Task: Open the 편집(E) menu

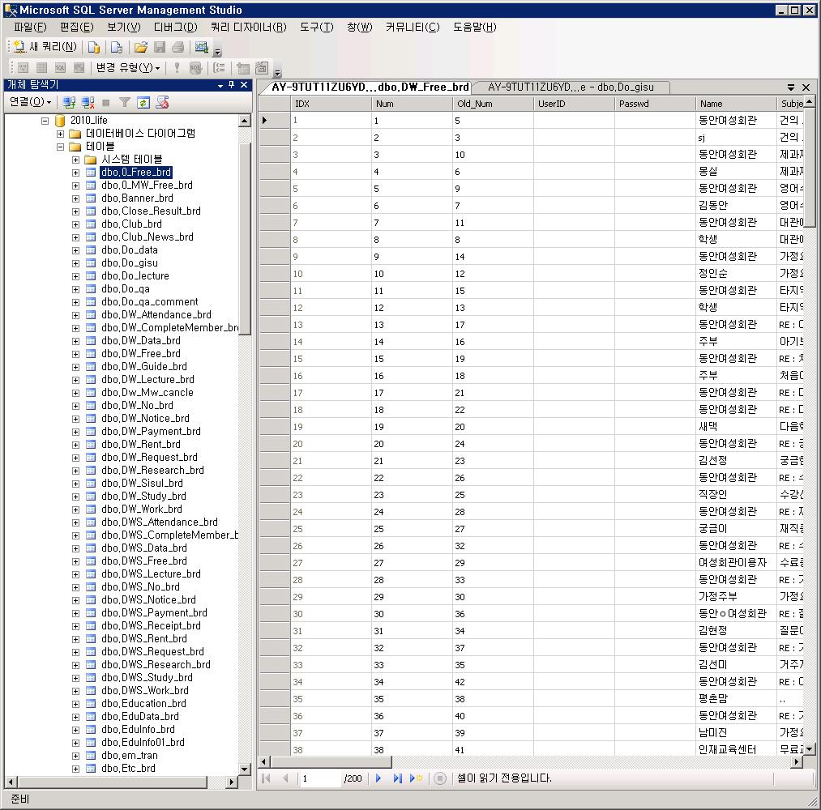Action: (76, 28)
